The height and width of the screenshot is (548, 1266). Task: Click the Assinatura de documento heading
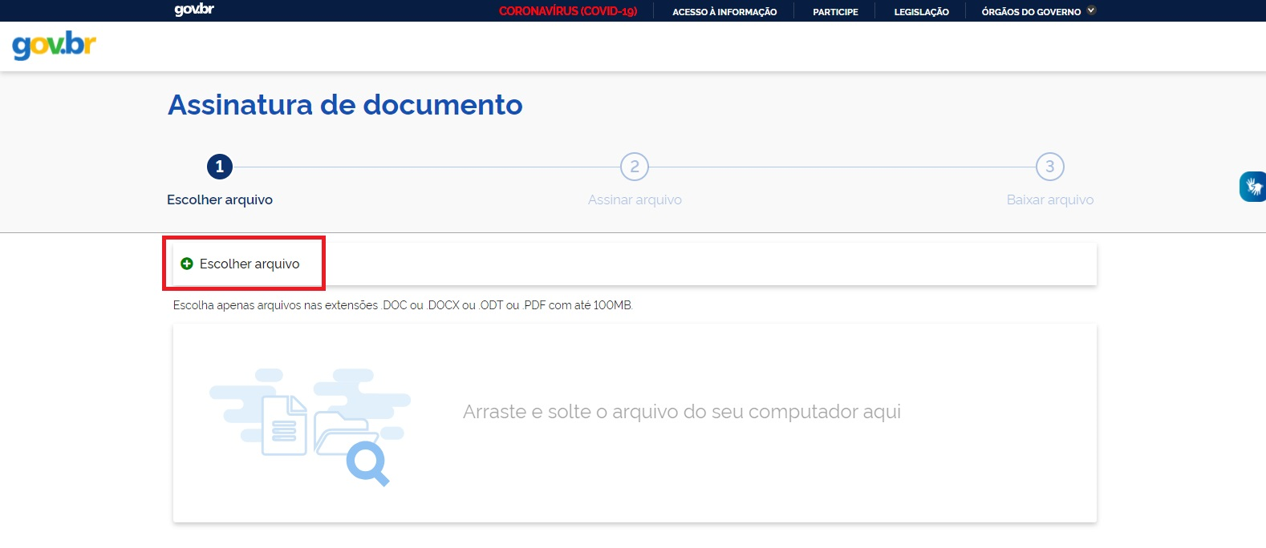tap(345, 105)
